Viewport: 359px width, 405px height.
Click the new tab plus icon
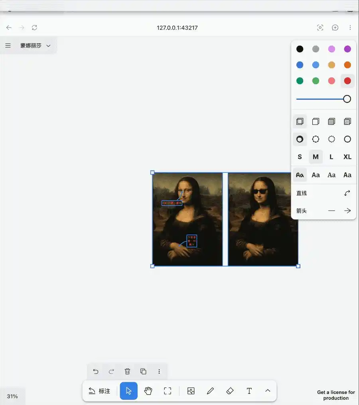pyautogui.click(x=335, y=28)
